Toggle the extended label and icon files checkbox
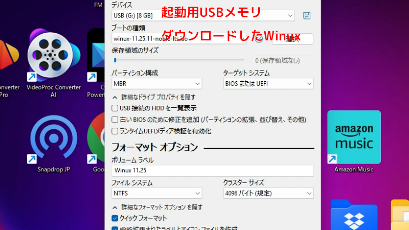The height and width of the screenshot is (230, 409). tap(115, 228)
